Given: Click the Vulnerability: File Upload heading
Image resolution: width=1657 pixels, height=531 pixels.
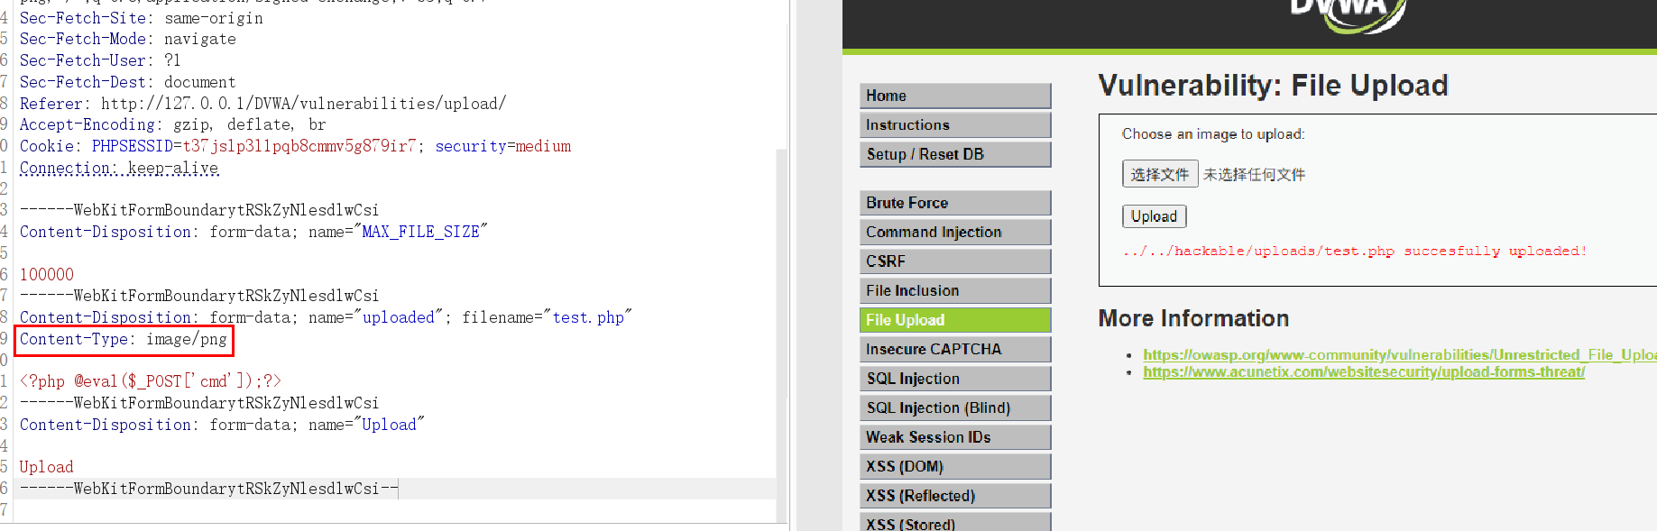Looking at the screenshot, I should pos(1273,86).
